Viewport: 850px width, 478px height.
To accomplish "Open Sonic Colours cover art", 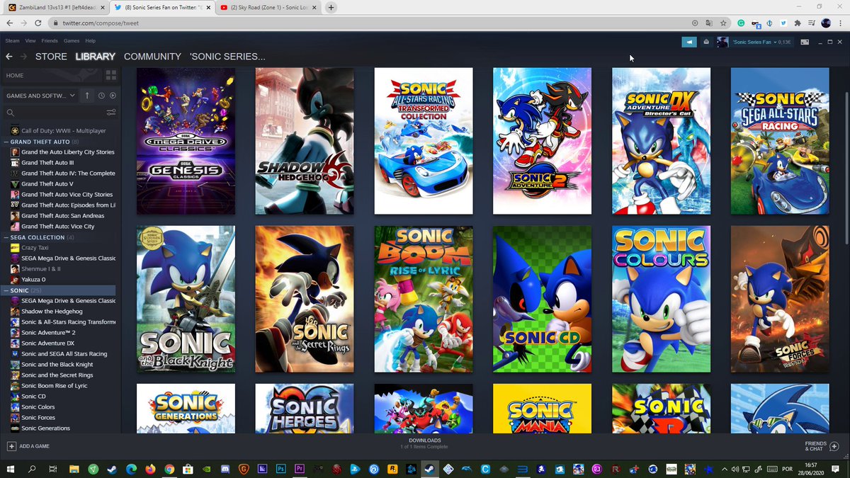I will 661,299.
